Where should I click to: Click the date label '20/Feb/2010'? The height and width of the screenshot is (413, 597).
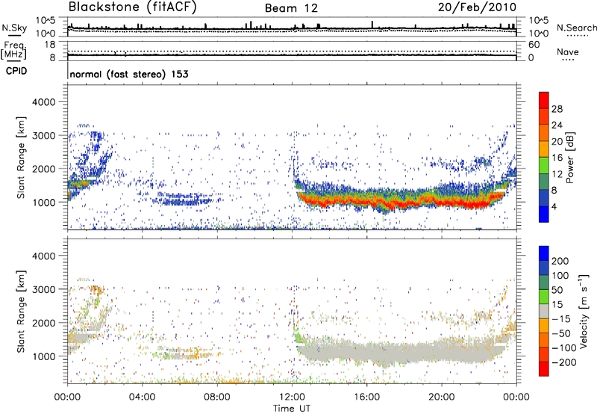(477, 7)
